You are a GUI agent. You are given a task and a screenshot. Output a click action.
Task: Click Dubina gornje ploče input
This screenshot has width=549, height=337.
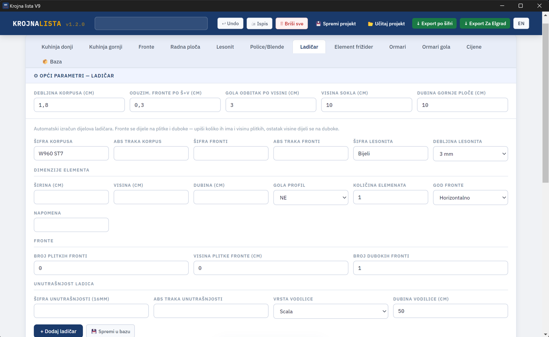click(x=463, y=105)
